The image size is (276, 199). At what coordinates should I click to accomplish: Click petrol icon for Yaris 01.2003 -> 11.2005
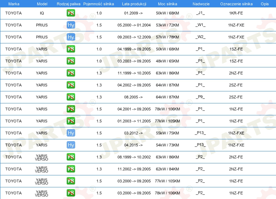71,121
